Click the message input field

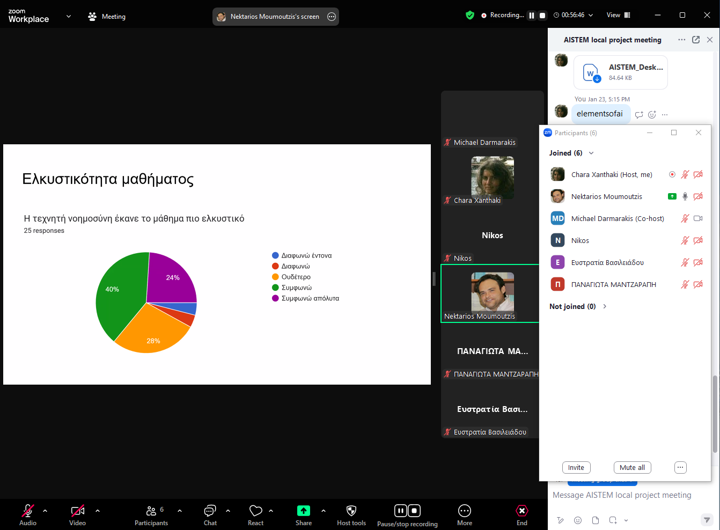[622, 495]
